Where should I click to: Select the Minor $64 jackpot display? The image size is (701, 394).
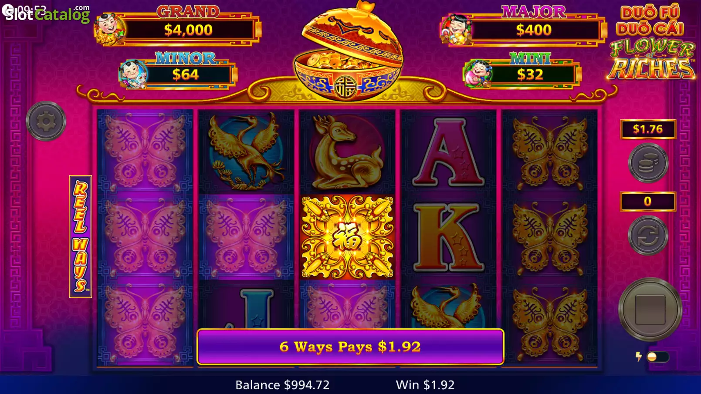178,72
